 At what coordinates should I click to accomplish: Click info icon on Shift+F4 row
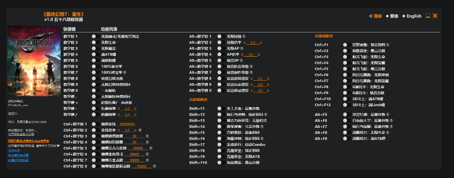262,127
